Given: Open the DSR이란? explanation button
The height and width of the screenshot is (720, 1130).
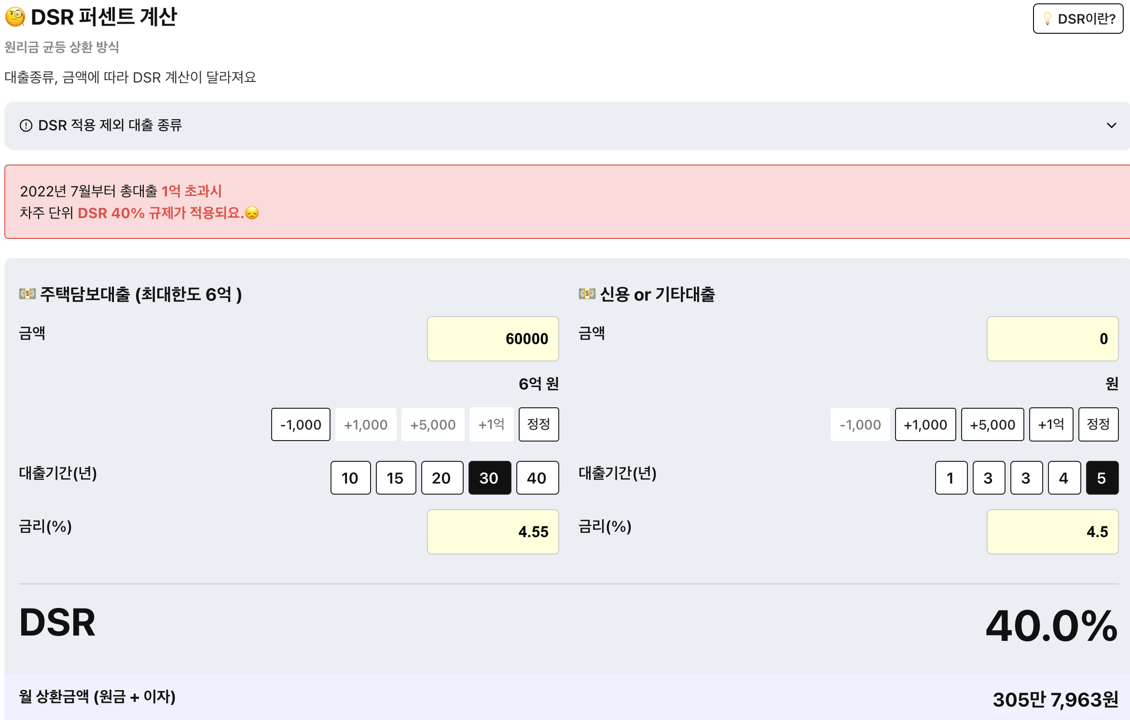Looking at the screenshot, I should pyautogui.click(x=1078, y=19).
